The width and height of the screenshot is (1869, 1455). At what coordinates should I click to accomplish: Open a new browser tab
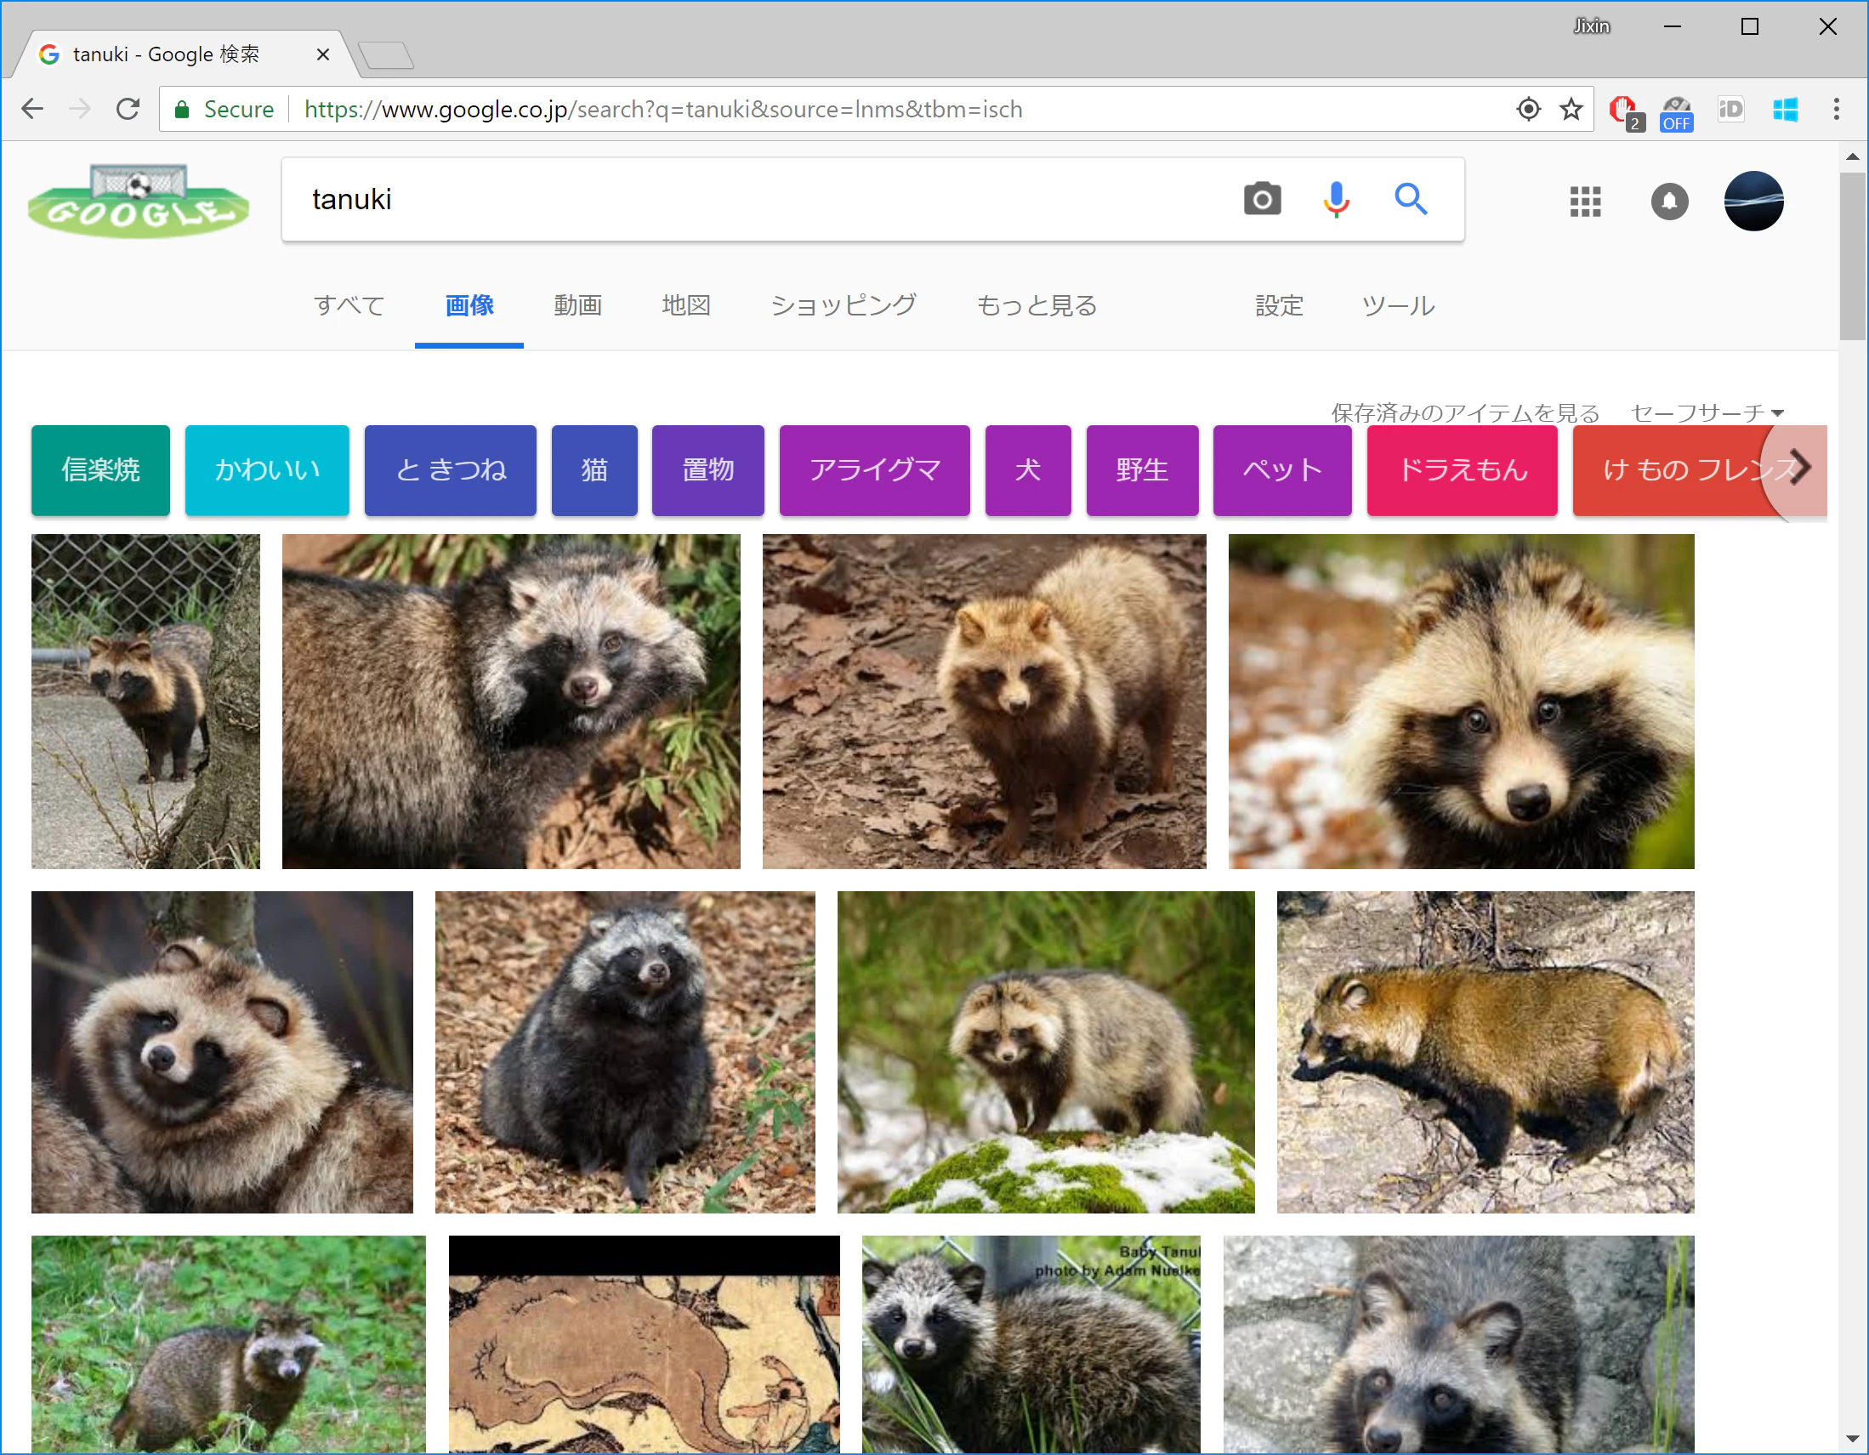tap(387, 55)
